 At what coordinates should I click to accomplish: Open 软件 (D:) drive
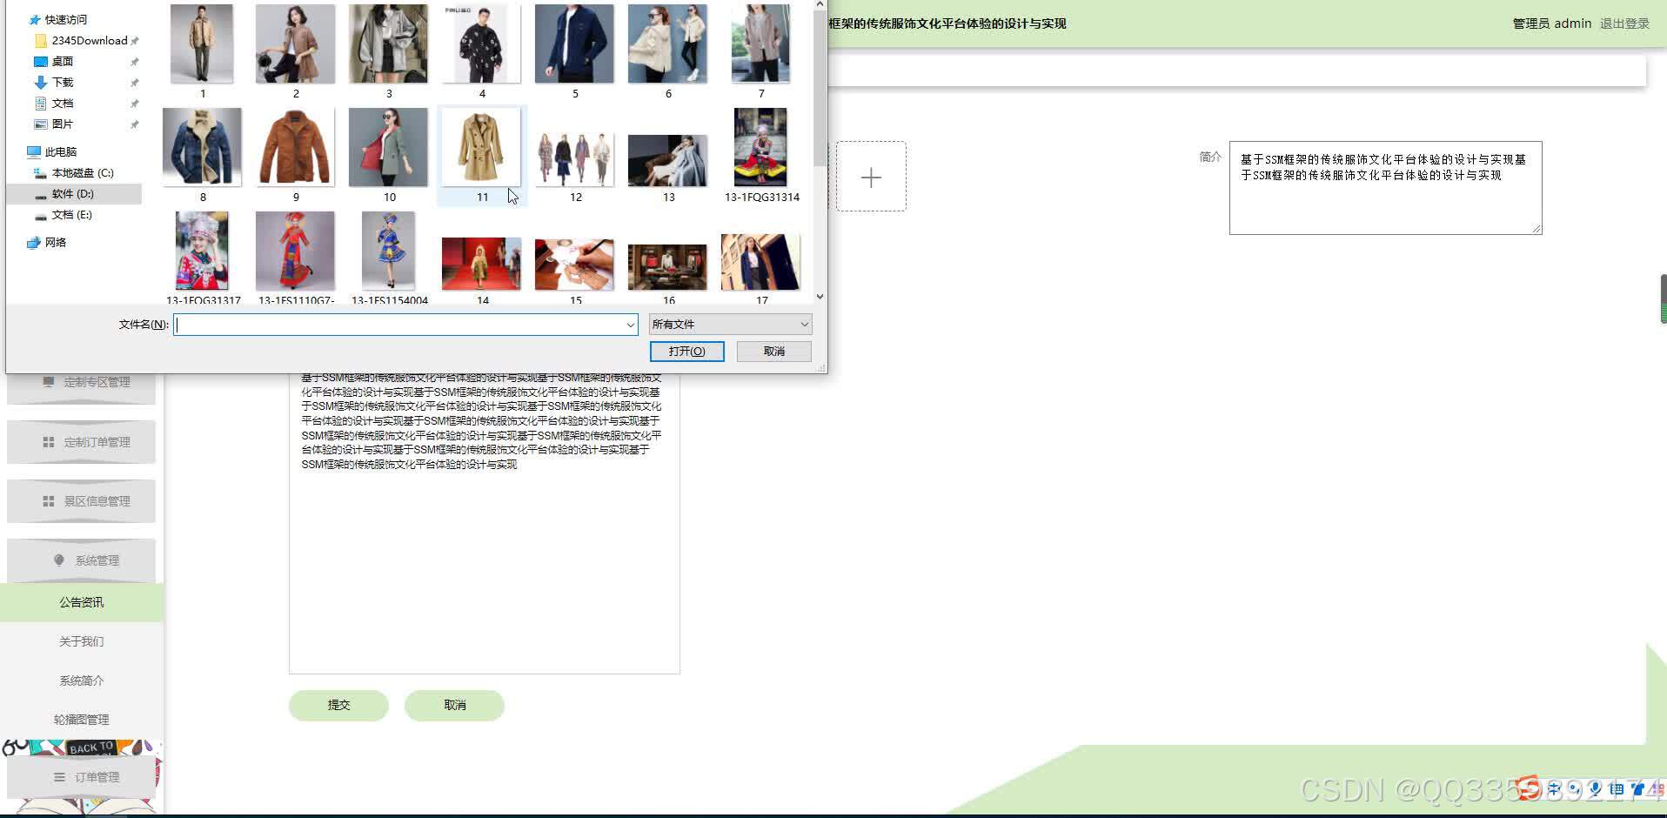pyautogui.click(x=73, y=193)
